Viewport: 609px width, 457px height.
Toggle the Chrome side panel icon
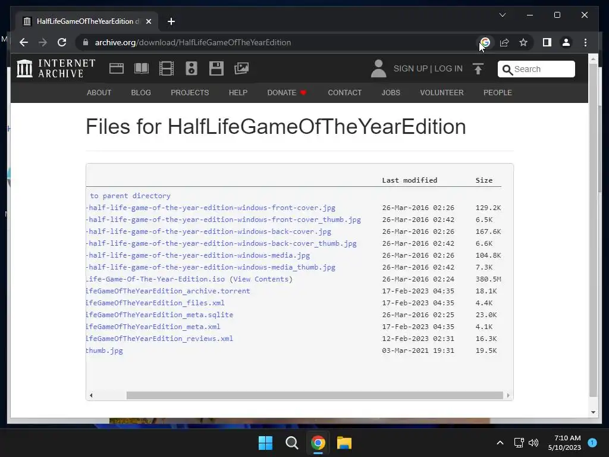(547, 42)
